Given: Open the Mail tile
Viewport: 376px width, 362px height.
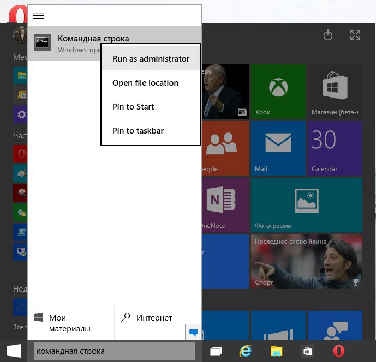Looking at the screenshot, I should (x=279, y=147).
